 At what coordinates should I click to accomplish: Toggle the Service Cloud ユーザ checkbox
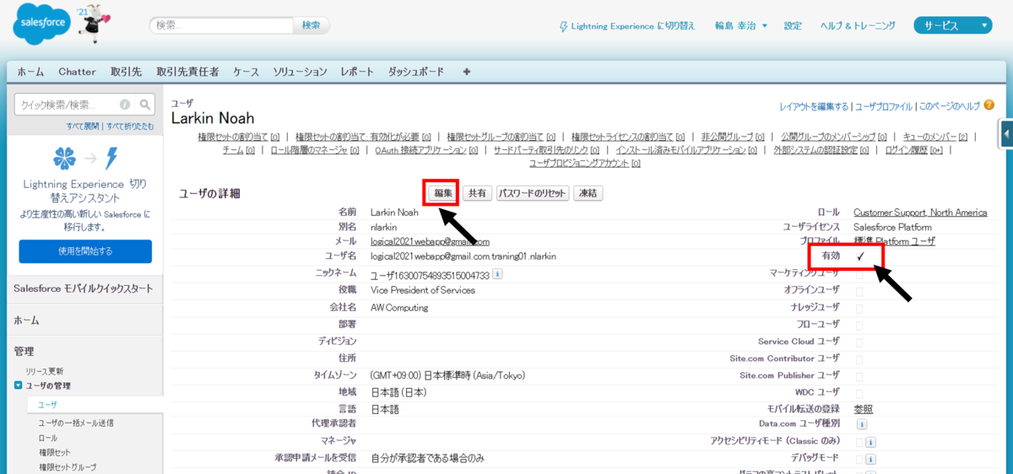tap(859, 342)
